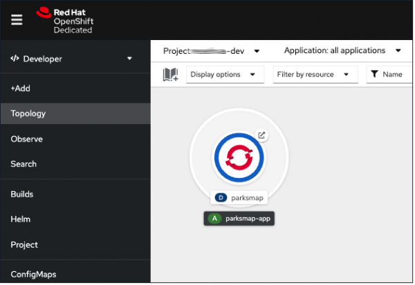
Task: Open ConfigMaps from the sidebar
Action: point(33,274)
